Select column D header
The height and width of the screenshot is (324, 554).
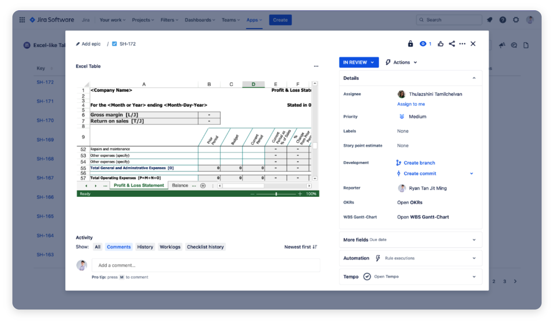[x=253, y=84]
